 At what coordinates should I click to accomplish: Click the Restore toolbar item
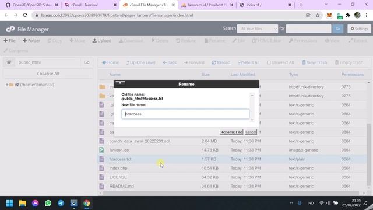click(x=186, y=41)
